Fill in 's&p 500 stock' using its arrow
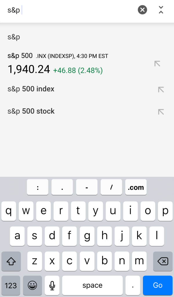The image size is (174, 297). [161, 112]
